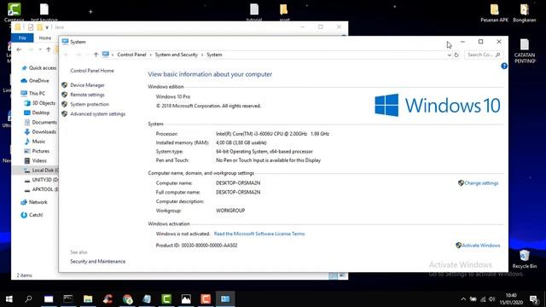Open System protection link
The image size is (546, 307).
tap(90, 104)
